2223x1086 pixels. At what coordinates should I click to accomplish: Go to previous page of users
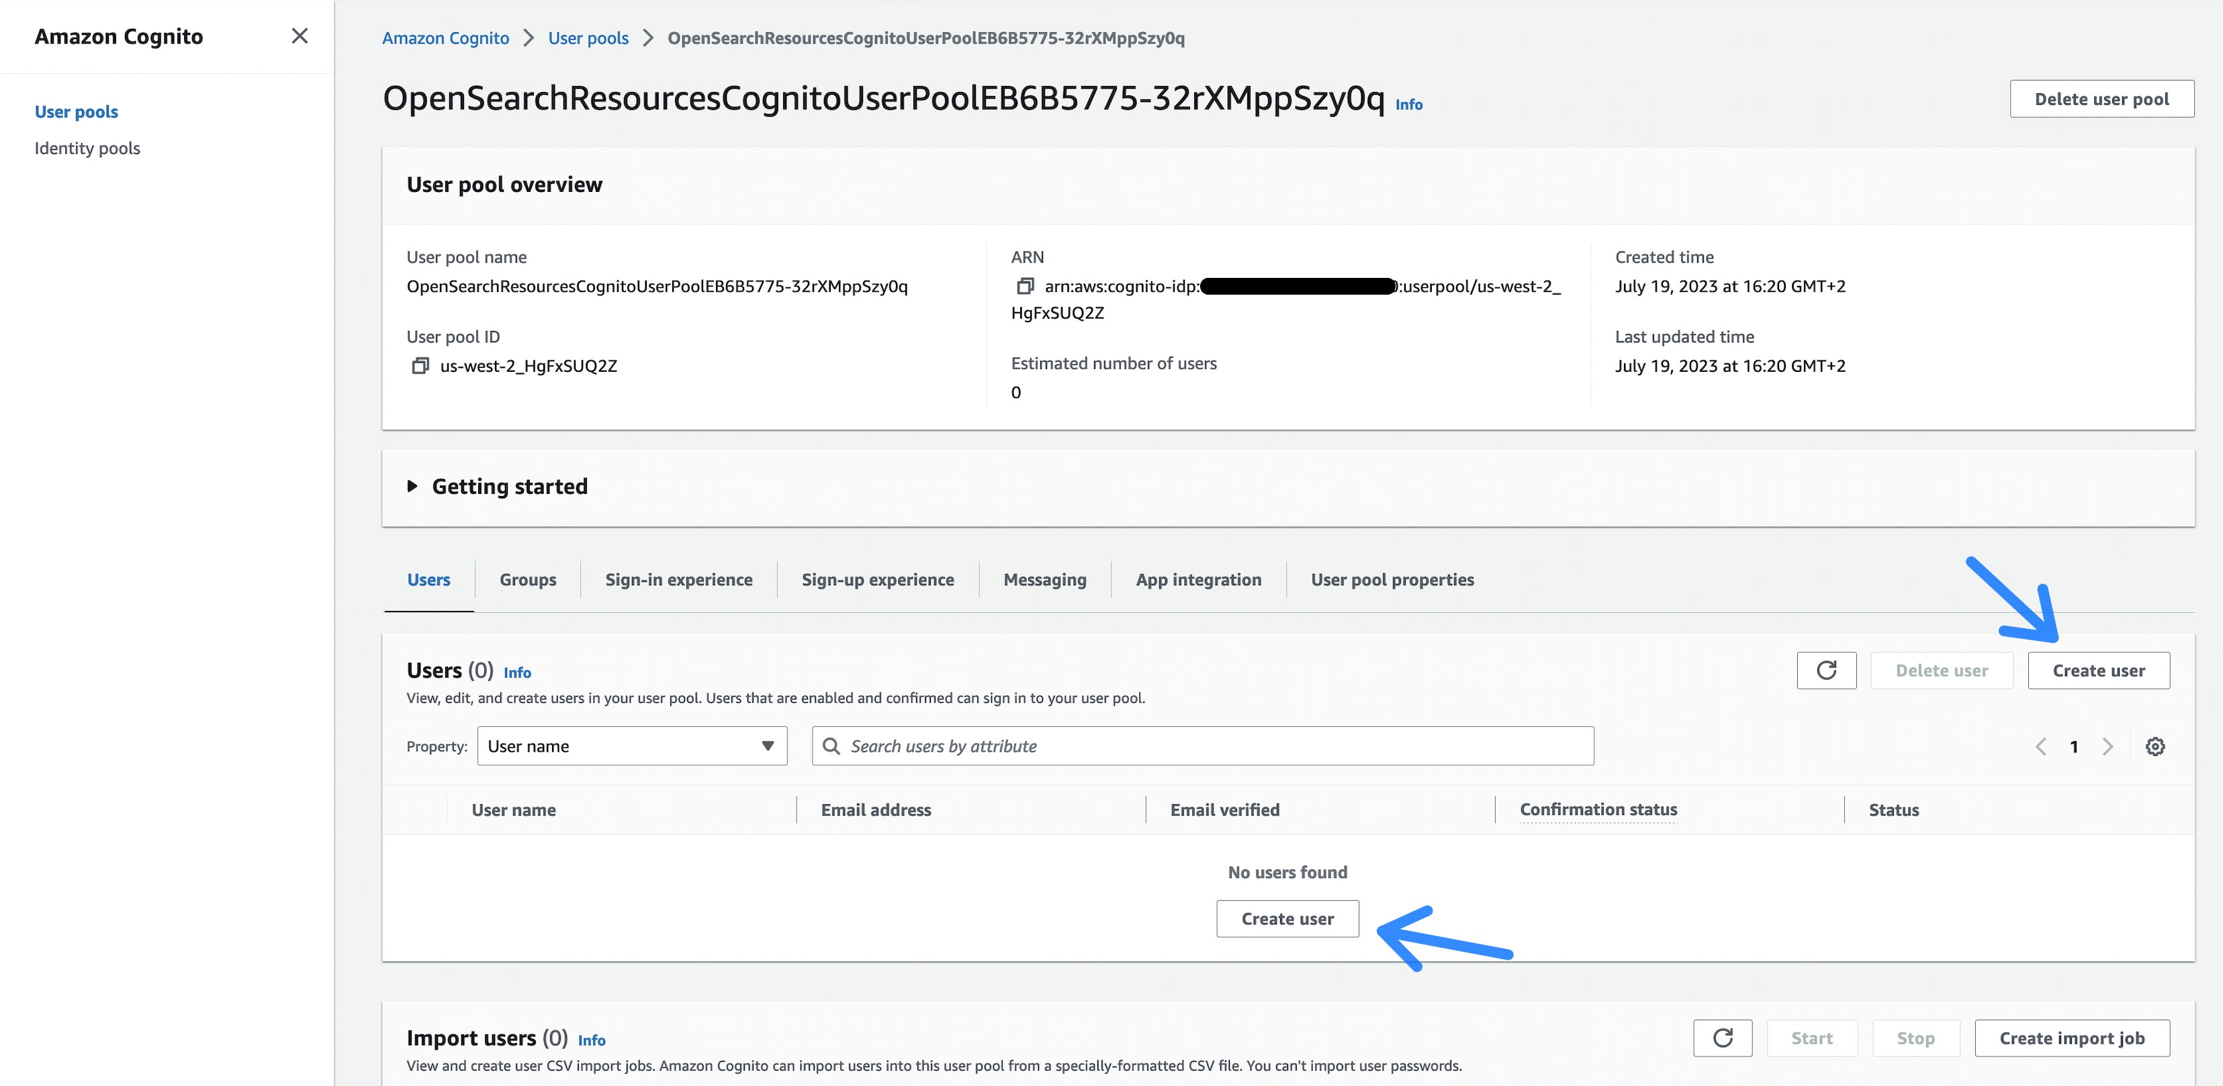(x=2041, y=746)
